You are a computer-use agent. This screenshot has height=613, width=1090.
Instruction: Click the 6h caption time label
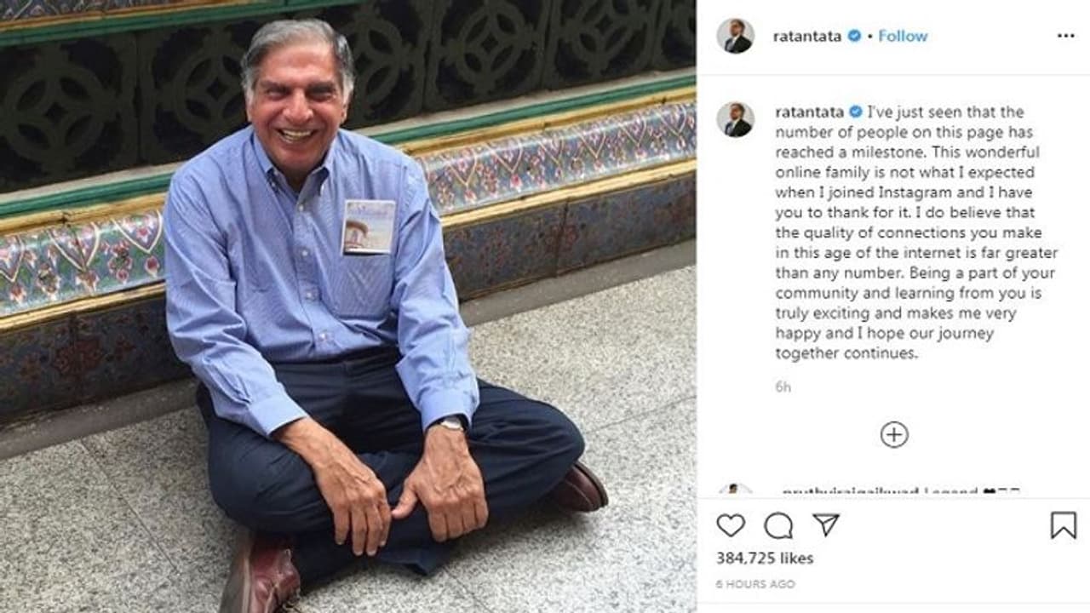pos(783,387)
